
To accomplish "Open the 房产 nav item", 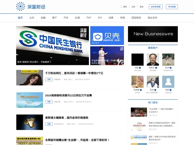I will [54, 18].
